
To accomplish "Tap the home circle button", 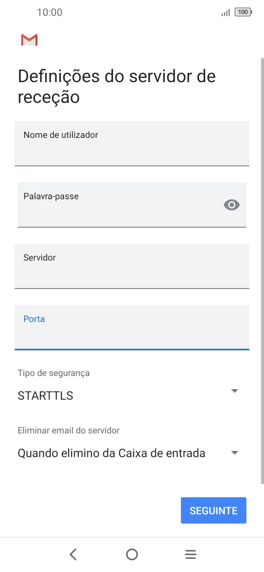I will point(132,554).
